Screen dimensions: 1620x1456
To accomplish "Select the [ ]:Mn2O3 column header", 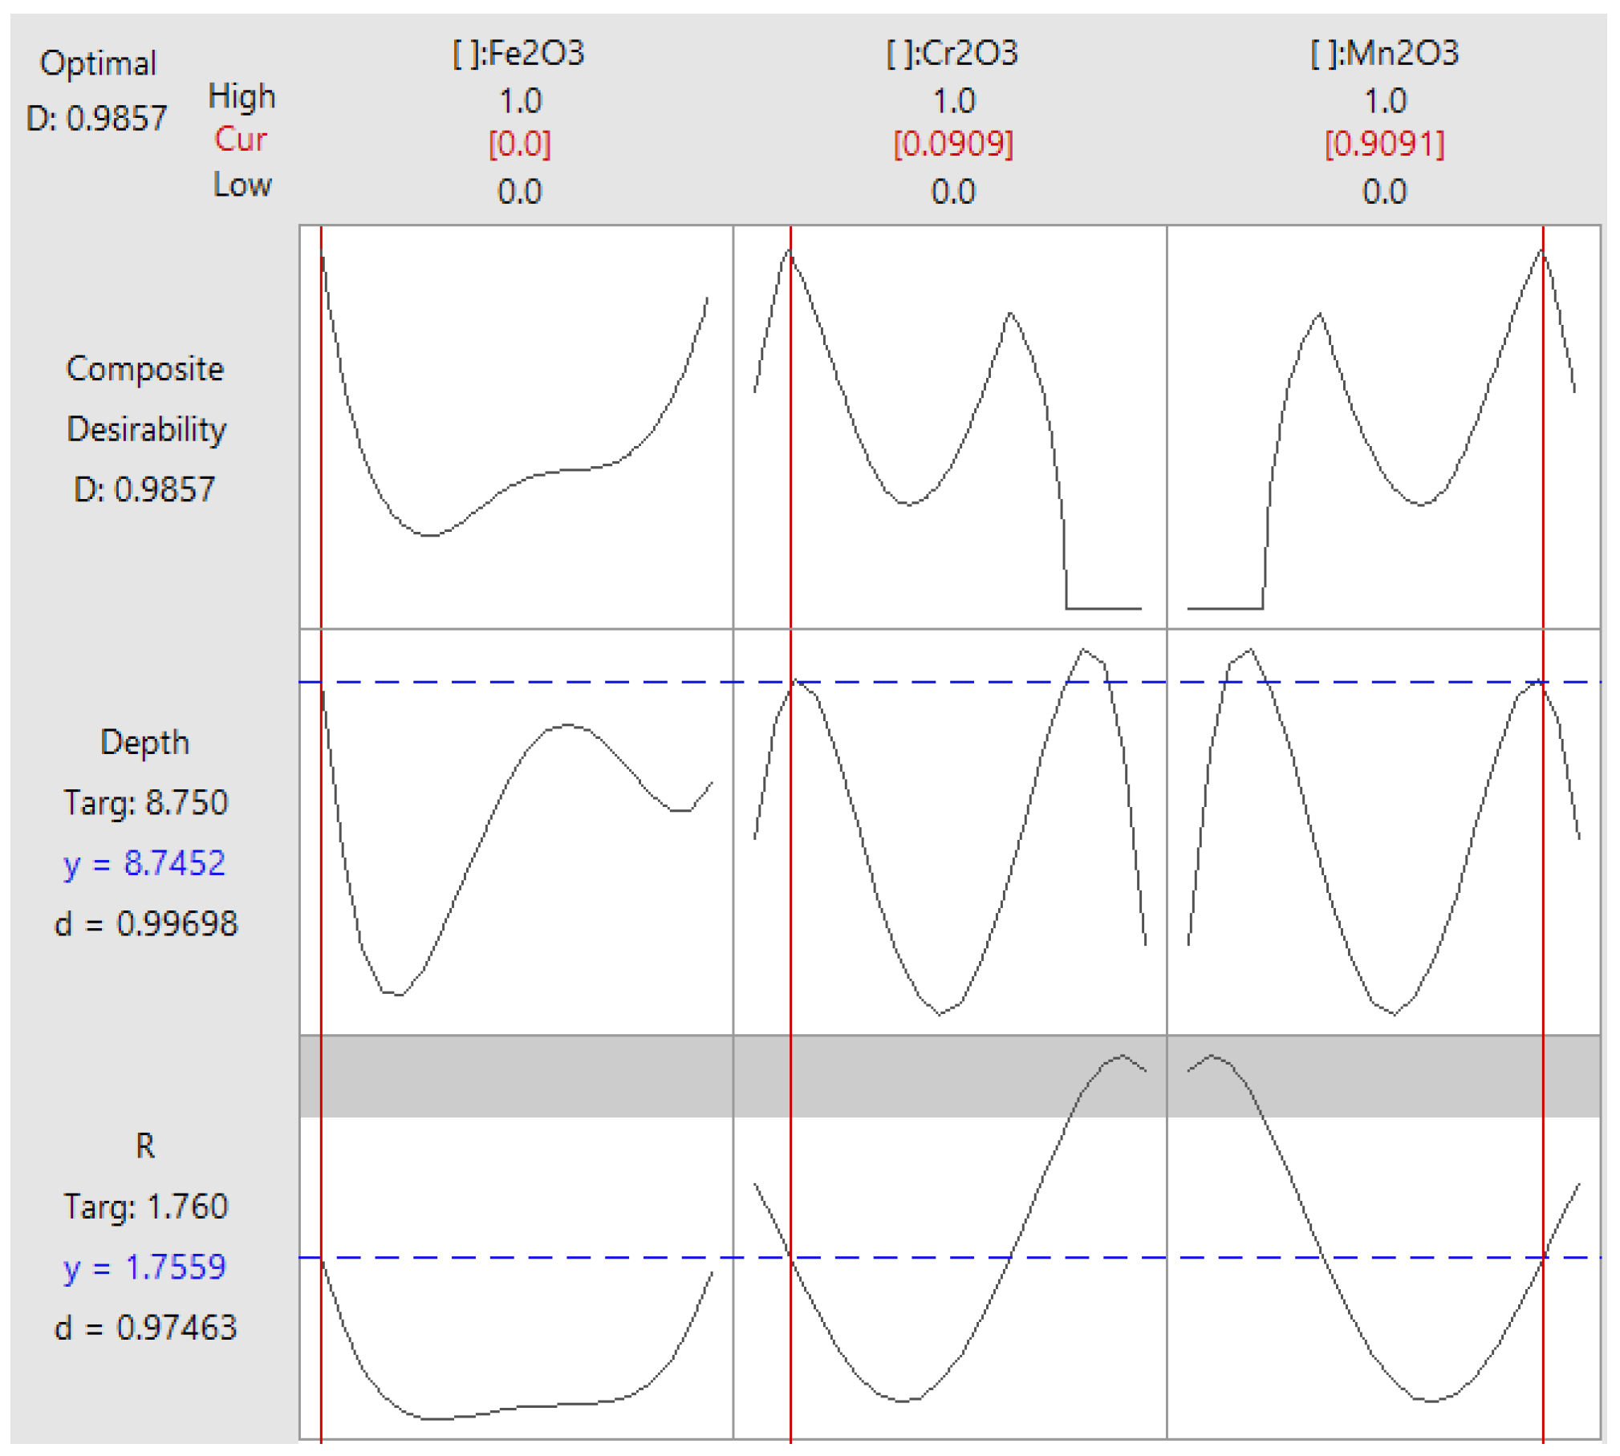I will pos(1384,54).
